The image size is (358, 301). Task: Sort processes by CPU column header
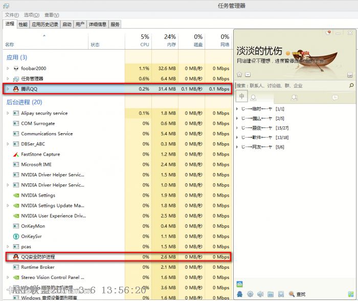(x=145, y=40)
